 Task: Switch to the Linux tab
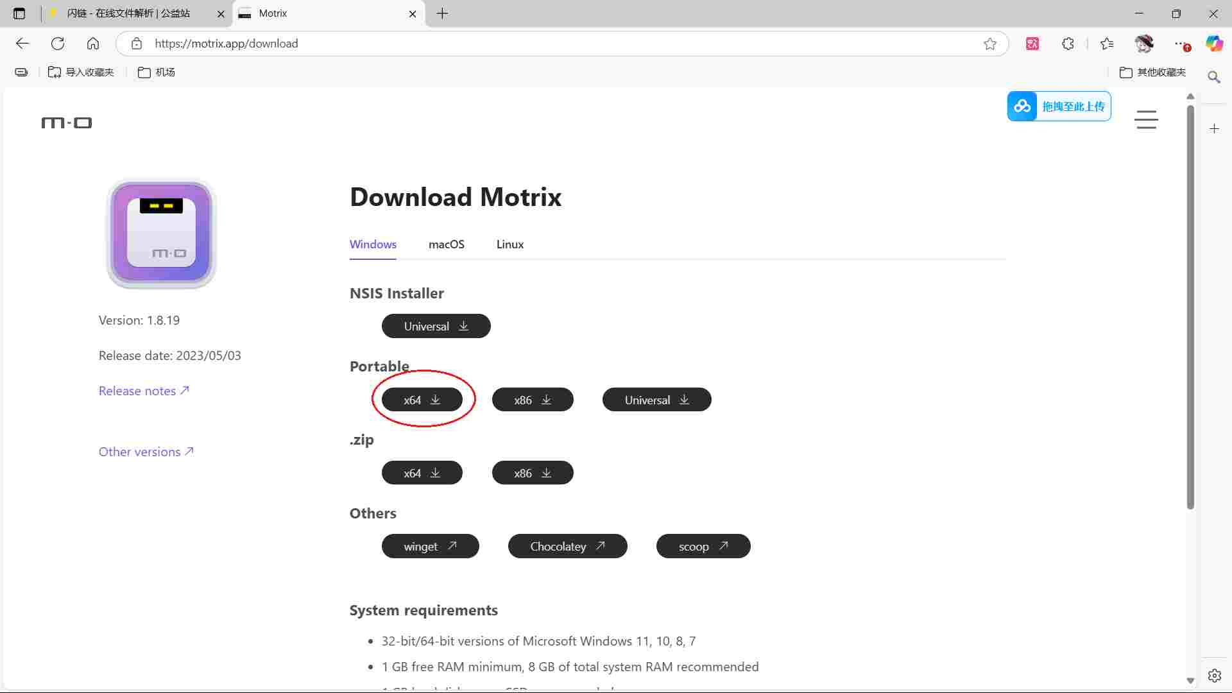[509, 244]
